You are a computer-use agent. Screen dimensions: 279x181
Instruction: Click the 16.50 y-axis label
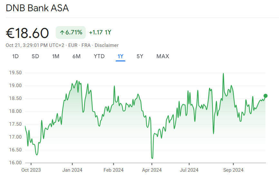(x=15, y=150)
